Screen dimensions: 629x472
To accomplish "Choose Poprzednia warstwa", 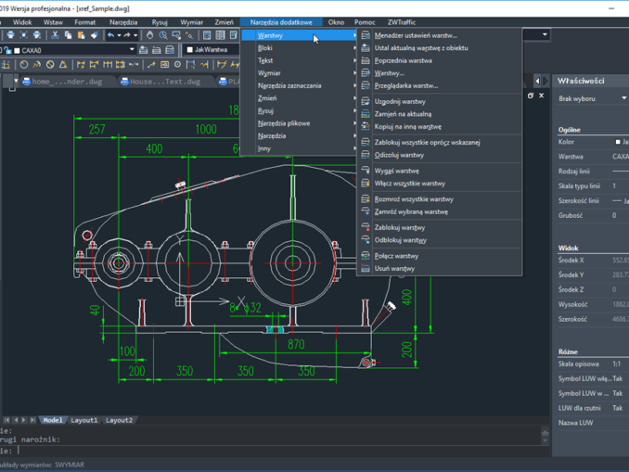I will click(x=439, y=60).
